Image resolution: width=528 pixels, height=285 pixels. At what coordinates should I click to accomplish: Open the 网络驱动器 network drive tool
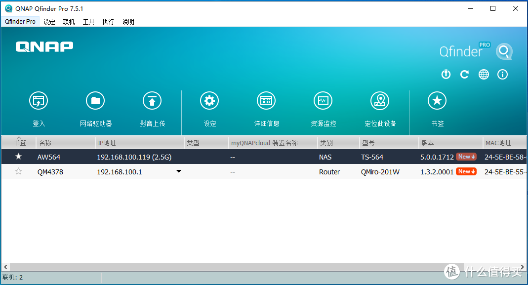[x=96, y=101]
